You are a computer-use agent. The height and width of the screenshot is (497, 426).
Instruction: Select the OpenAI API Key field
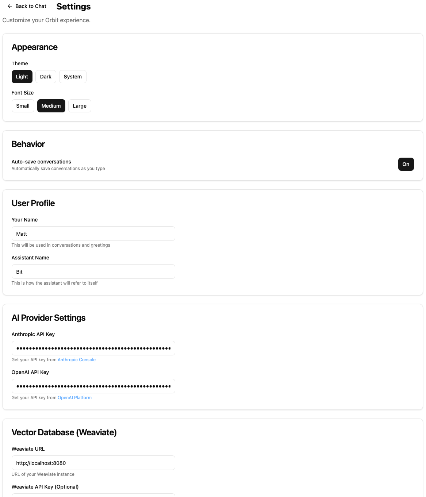click(x=93, y=386)
